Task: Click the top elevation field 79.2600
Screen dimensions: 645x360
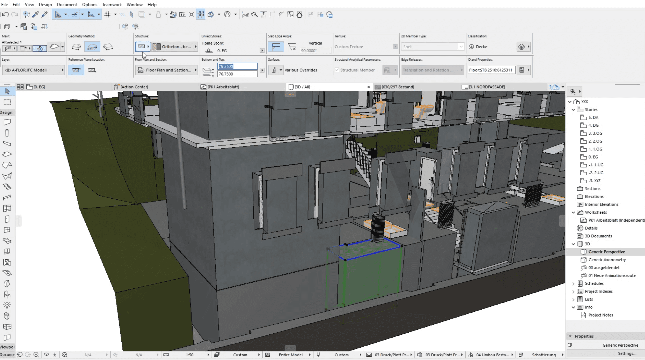Action: [237, 66]
